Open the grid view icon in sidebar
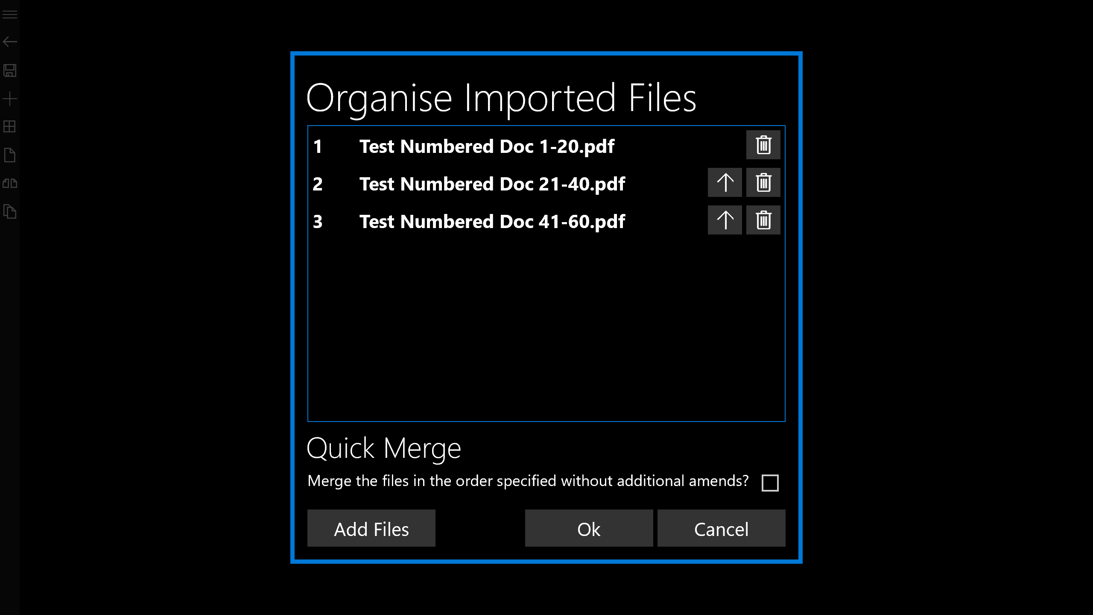1093x615 pixels. click(10, 127)
